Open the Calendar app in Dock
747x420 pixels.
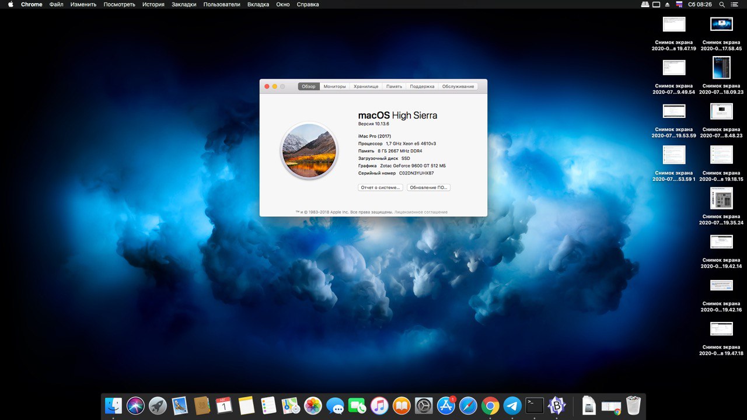224,405
